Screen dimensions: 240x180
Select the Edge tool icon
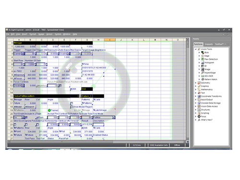pyautogui.click(x=203, y=56)
